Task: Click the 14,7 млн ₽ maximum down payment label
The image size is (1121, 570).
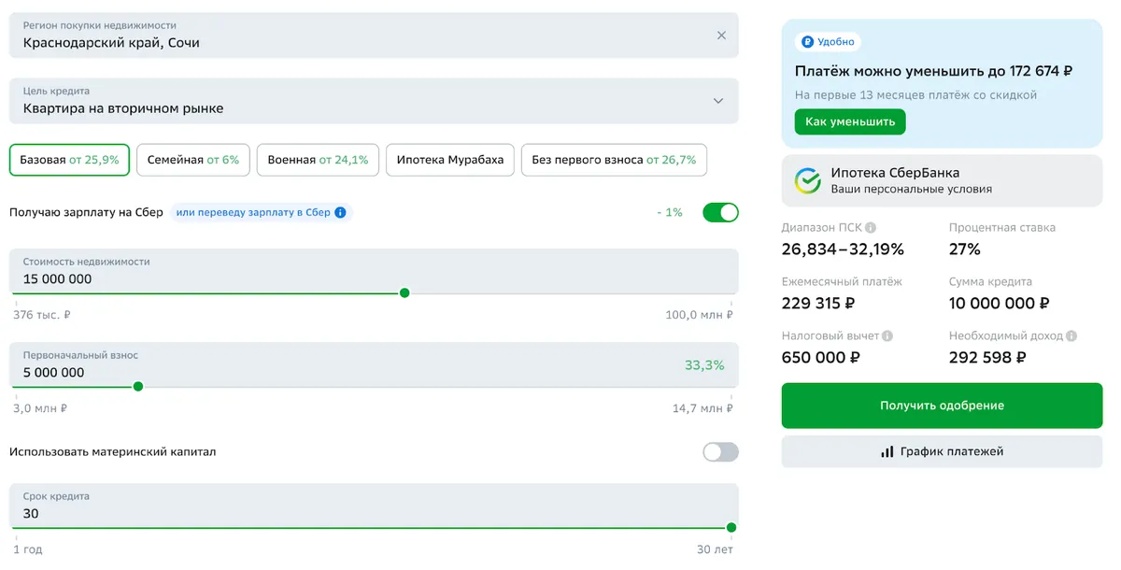Action: click(702, 408)
